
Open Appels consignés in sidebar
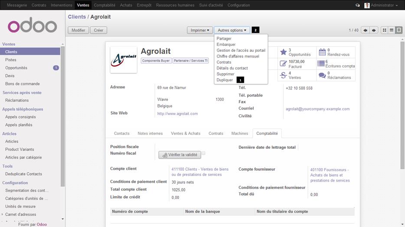click(20, 117)
